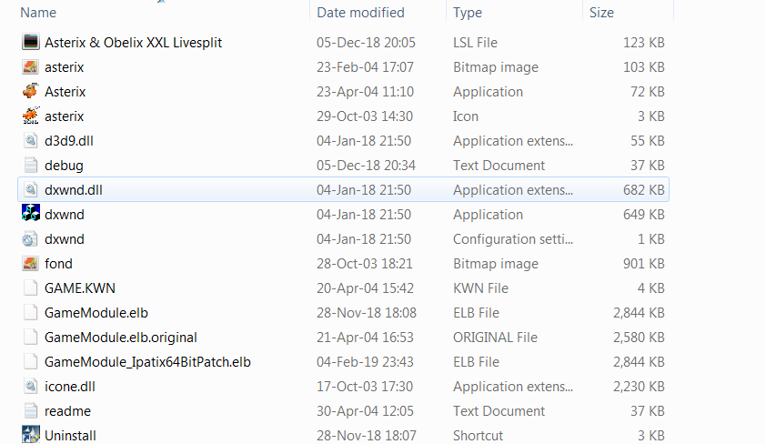Viewport: 766px width, 444px height.
Task: Click the 901 KB size cell
Action: (x=644, y=264)
